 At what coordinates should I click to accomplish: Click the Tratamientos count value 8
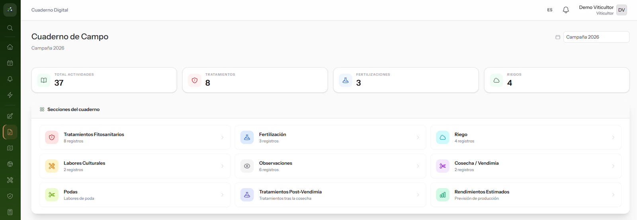[x=208, y=83]
